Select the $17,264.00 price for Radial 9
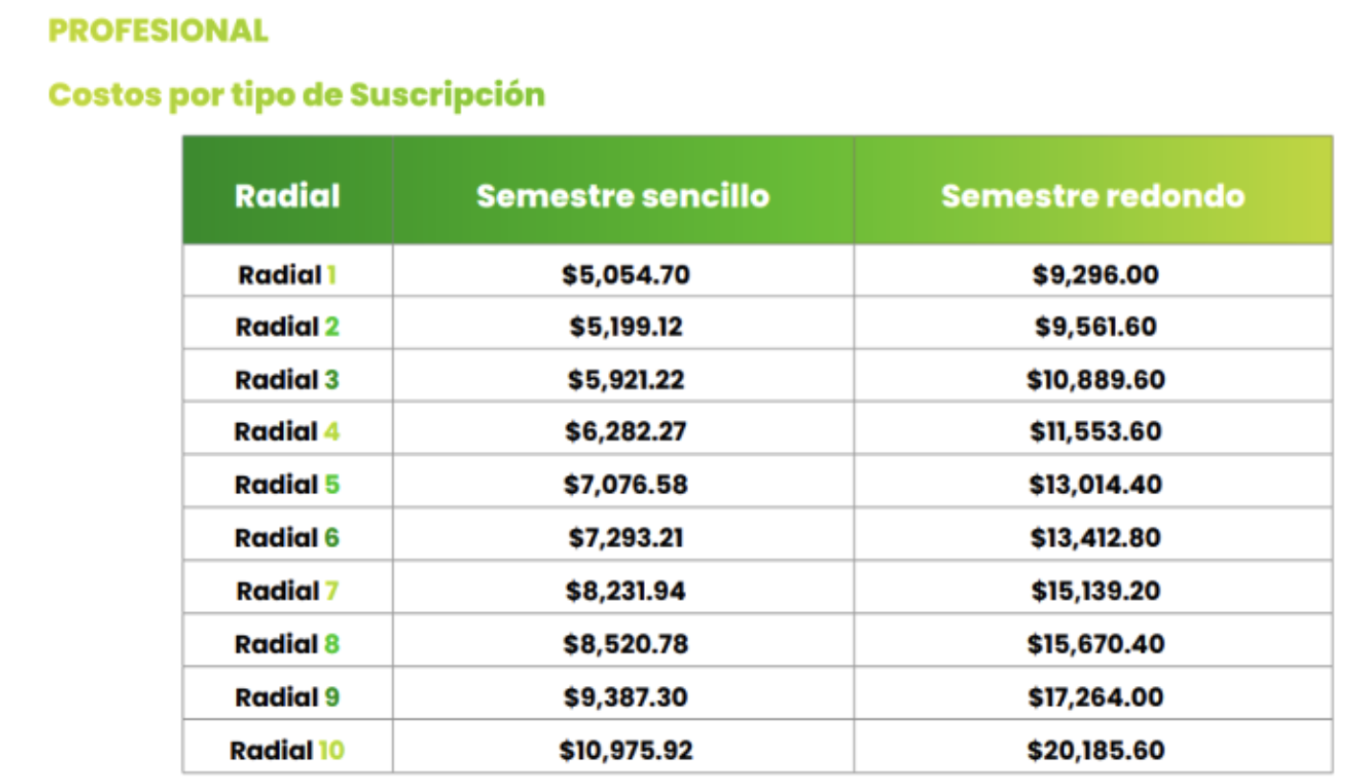This screenshot has width=1370, height=781. point(1095,696)
